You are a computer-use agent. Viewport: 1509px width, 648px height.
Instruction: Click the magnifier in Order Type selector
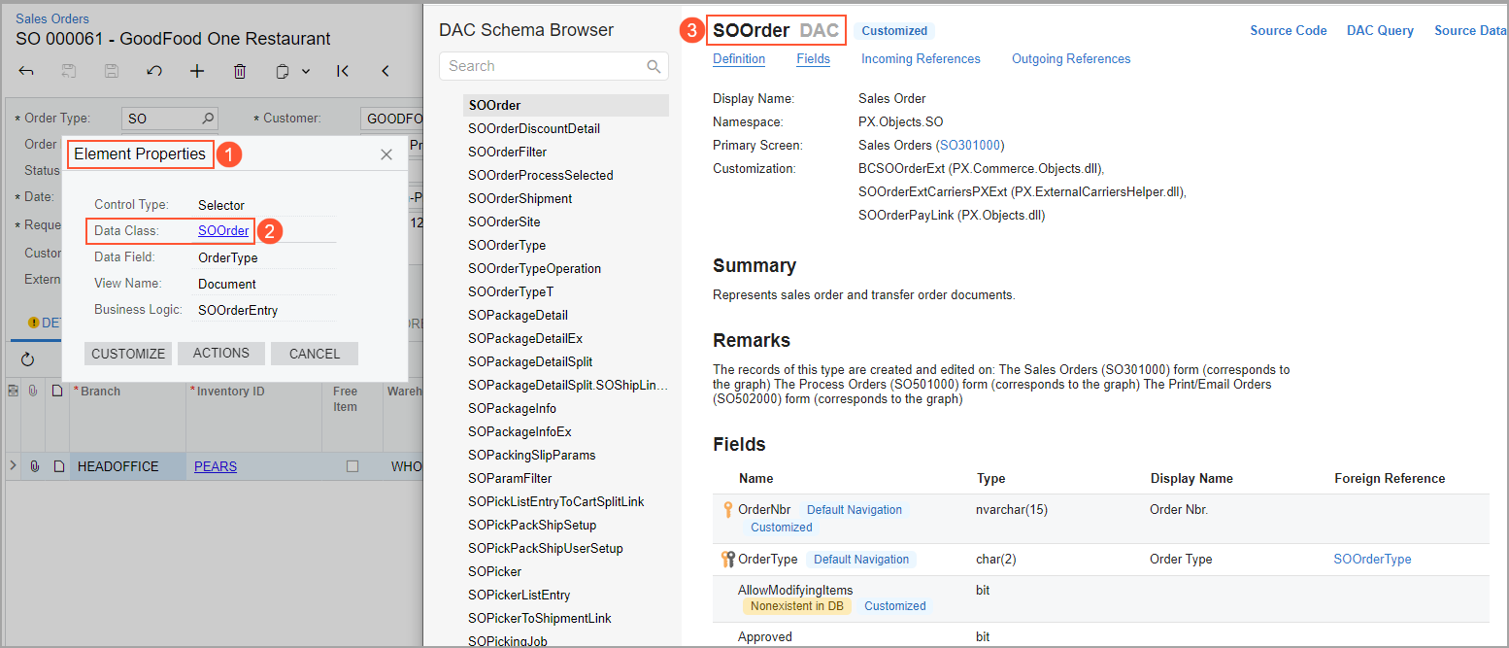pyautogui.click(x=208, y=119)
